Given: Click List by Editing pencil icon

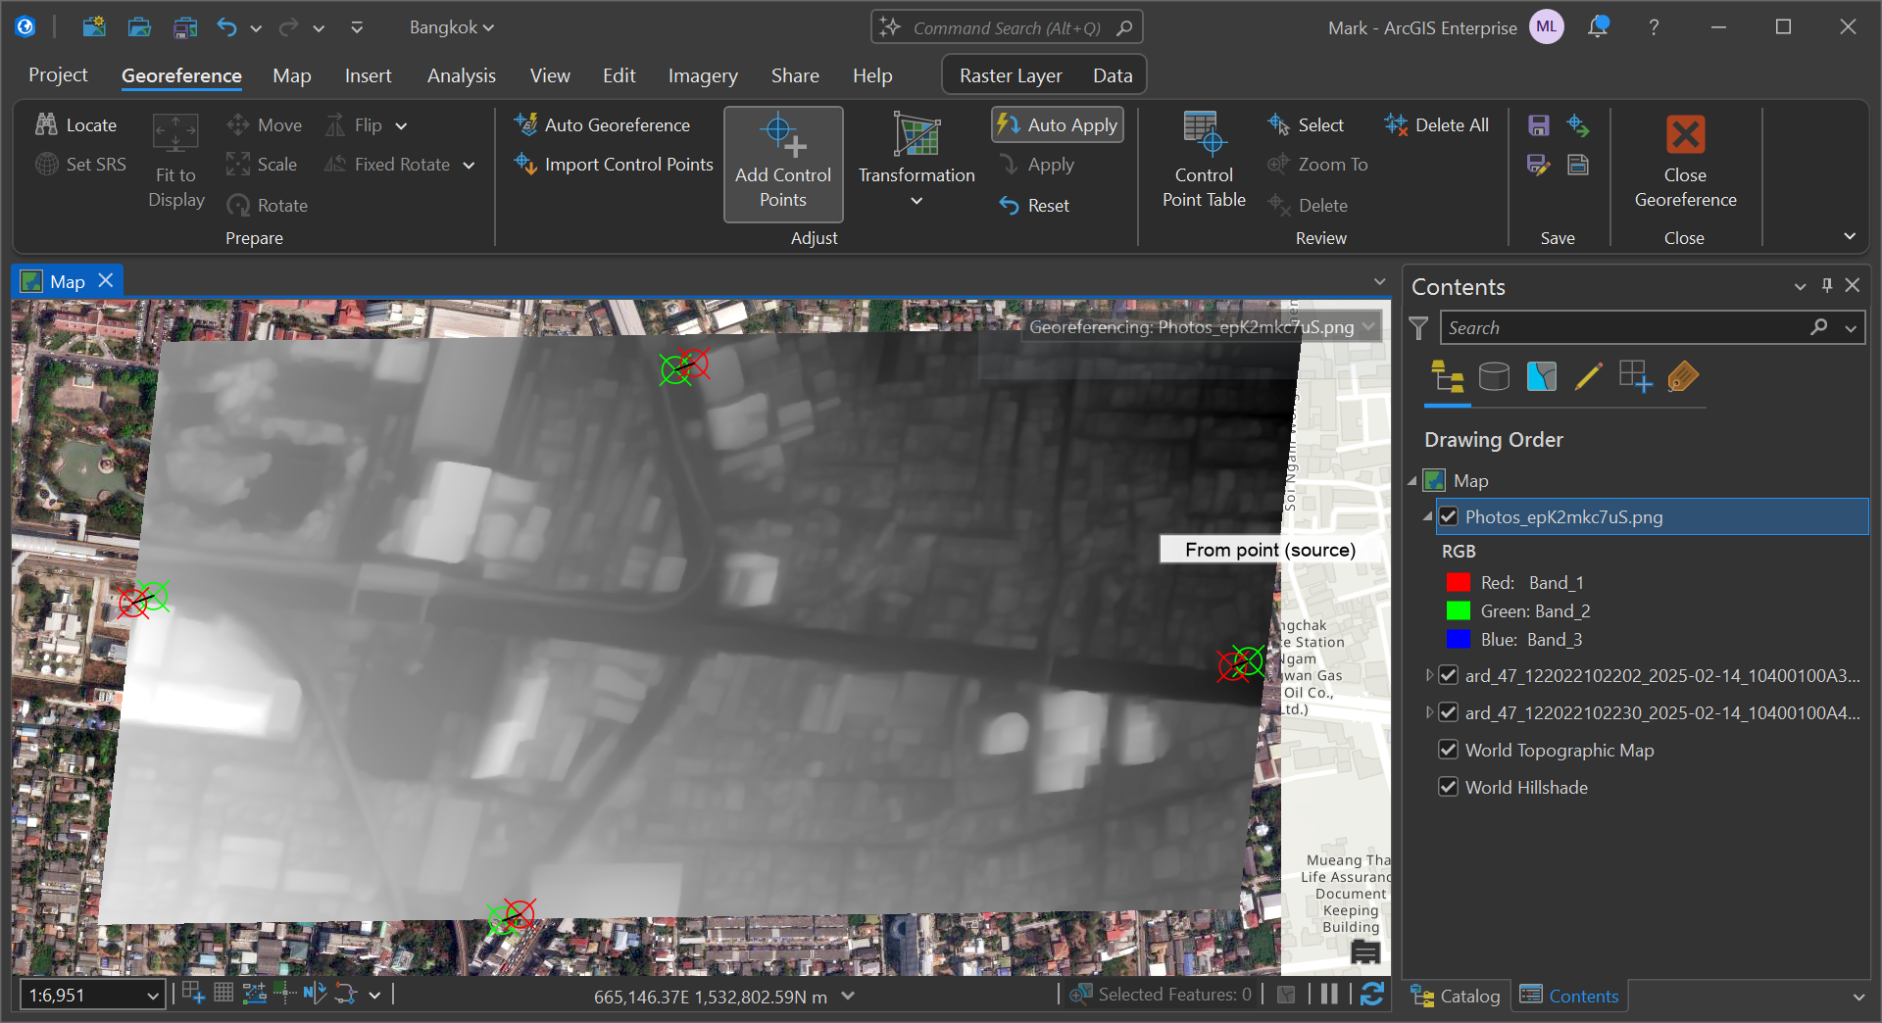Looking at the screenshot, I should coord(1588,376).
